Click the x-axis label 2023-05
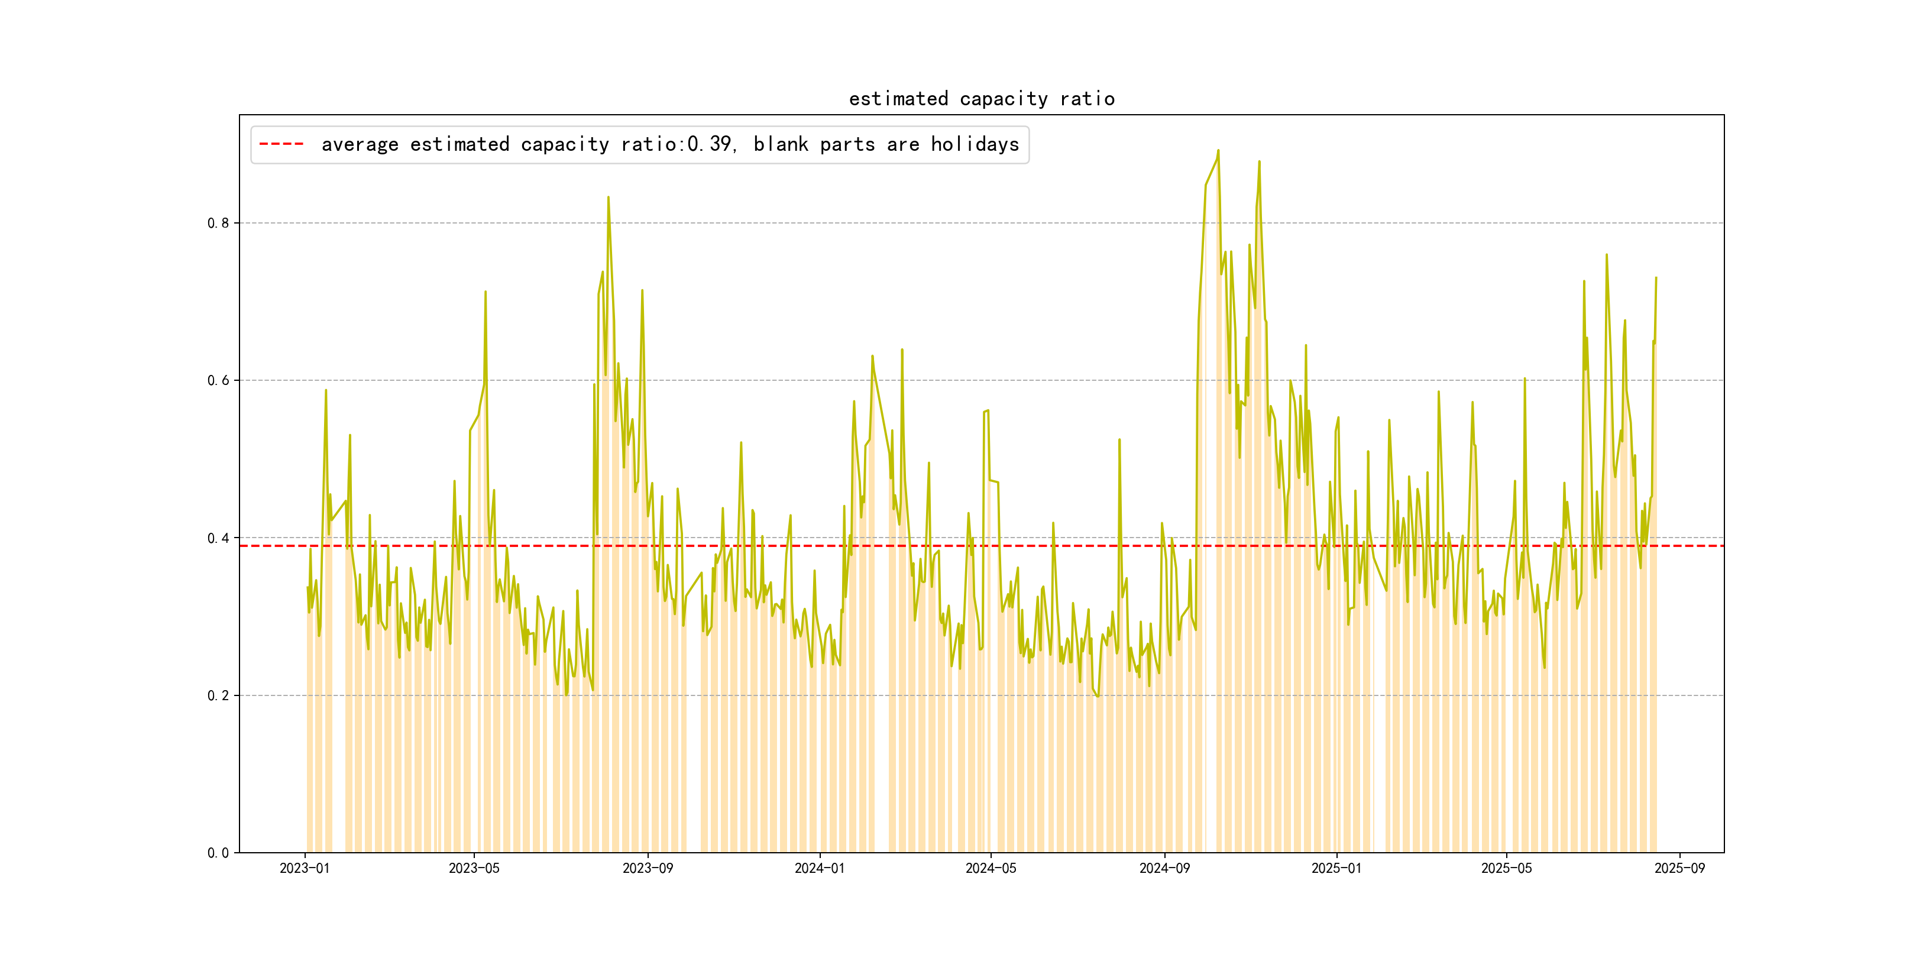The image size is (1916, 958). [474, 868]
